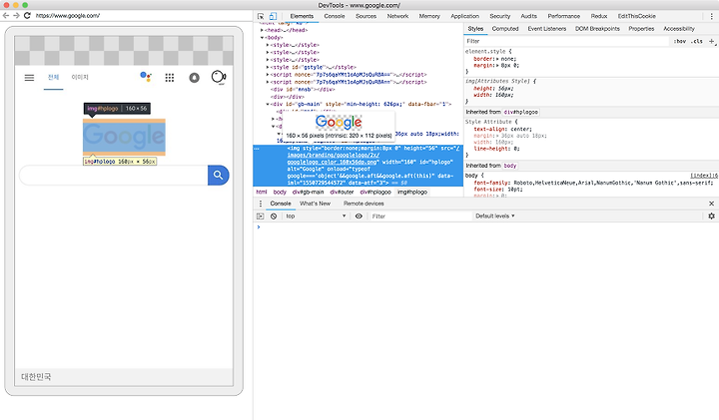This screenshot has width=719, height=420.
Task: Open DOM Breakpoints sidebar tab
Action: coord(597,28)
